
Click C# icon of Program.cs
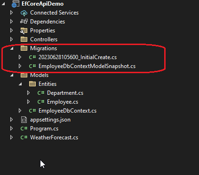click(x=24, y=129)
